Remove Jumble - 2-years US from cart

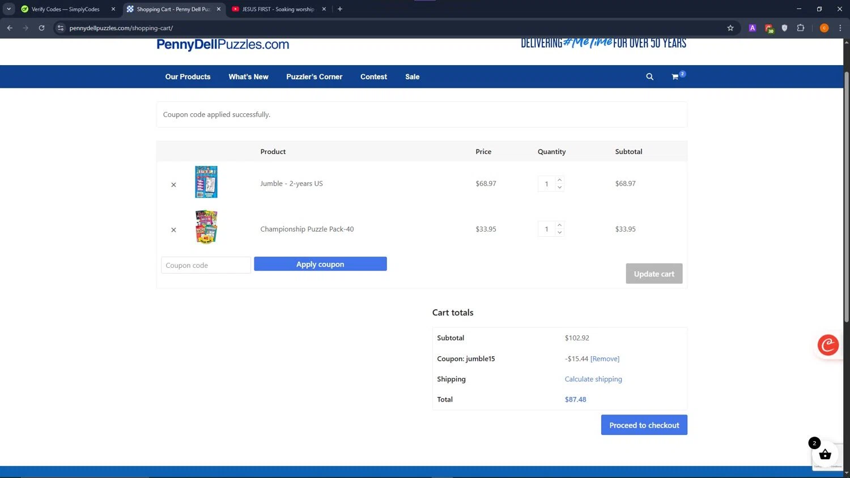pyautogui.click(x=173, y=185)
